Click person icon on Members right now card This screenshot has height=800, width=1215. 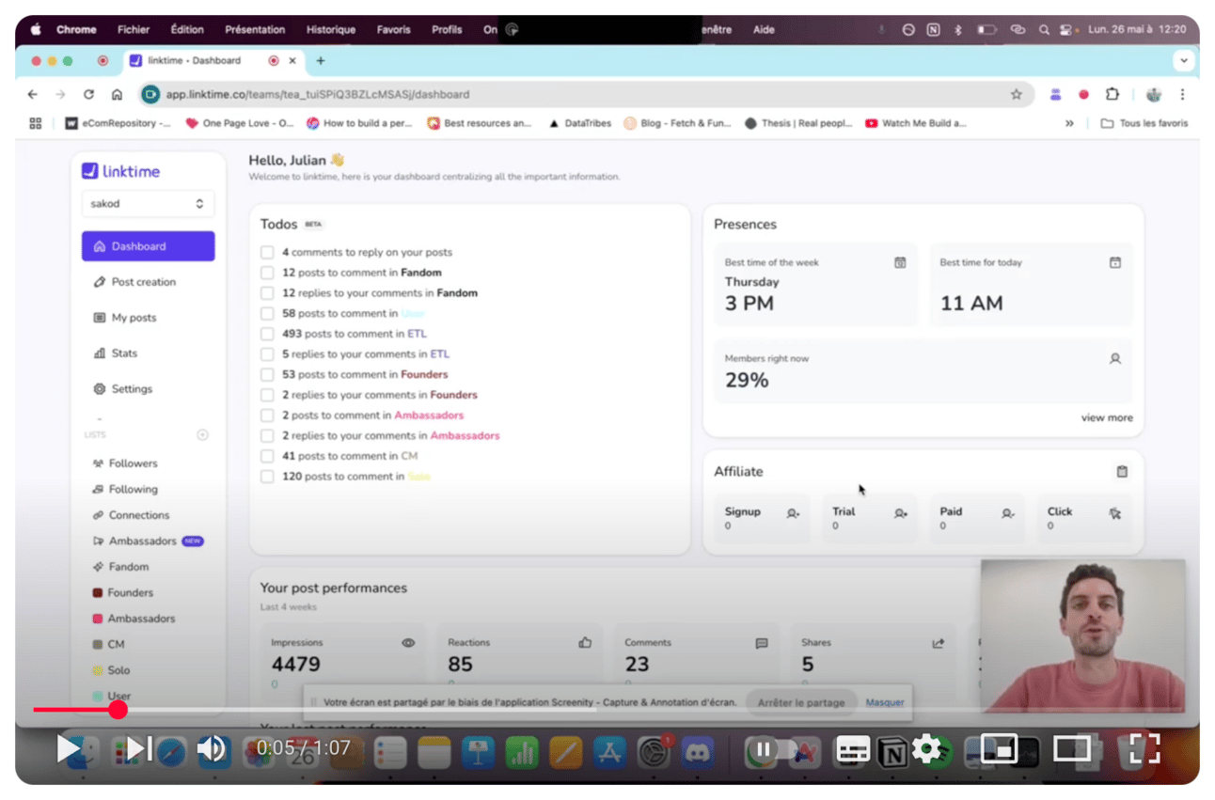coord(1115,358)
